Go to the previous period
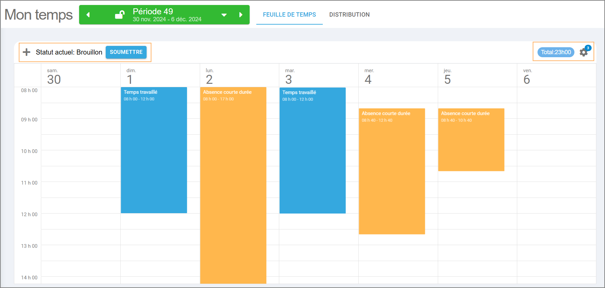The image size is (605, 288). coord(88,15)
